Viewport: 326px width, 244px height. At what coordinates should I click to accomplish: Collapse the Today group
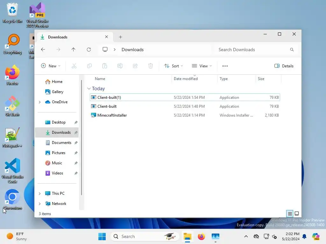pyautogui.click(x=89, y=89)
